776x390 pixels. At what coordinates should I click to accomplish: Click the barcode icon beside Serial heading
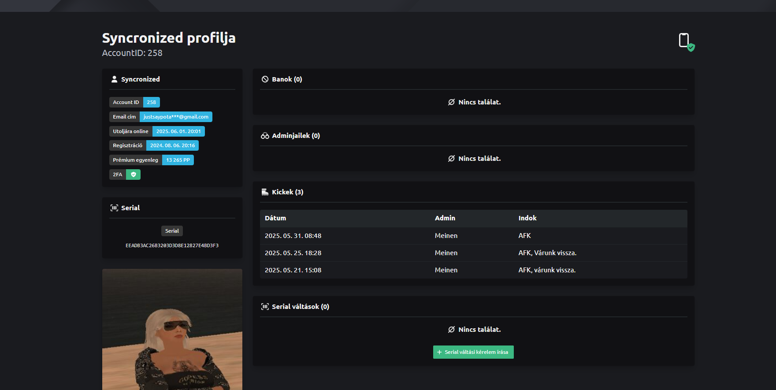click(x=114, y=208)
